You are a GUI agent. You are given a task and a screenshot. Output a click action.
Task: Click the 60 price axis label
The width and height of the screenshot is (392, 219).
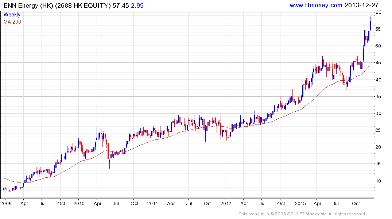coord(378,12)
